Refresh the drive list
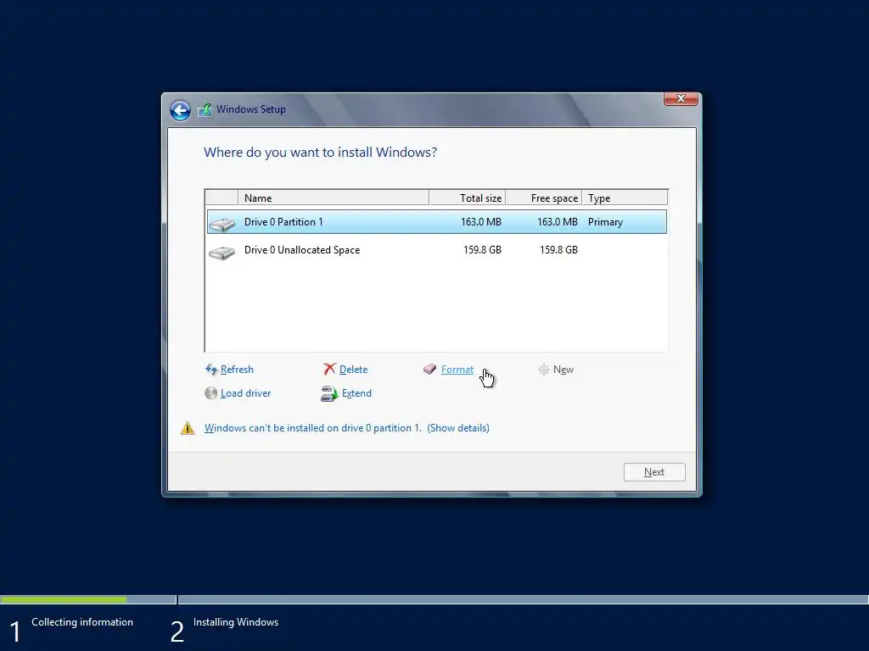Image resolution: width=869 pixels, height=651 pixels. [x=237, y=370]
